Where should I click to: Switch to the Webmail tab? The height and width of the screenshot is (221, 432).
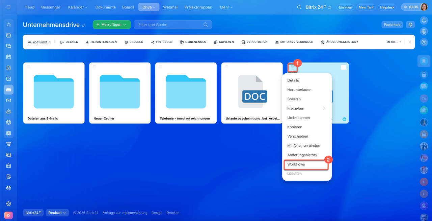tap(170, 7)
